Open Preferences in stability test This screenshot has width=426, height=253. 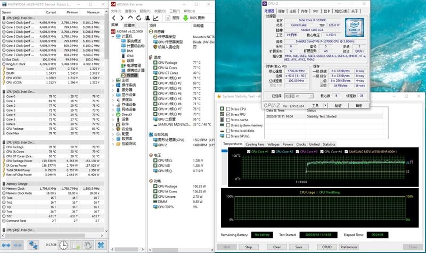[x=349, y=247]
